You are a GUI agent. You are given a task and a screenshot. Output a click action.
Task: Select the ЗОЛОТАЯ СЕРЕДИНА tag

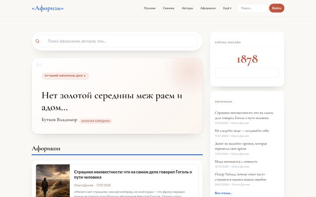96,121
